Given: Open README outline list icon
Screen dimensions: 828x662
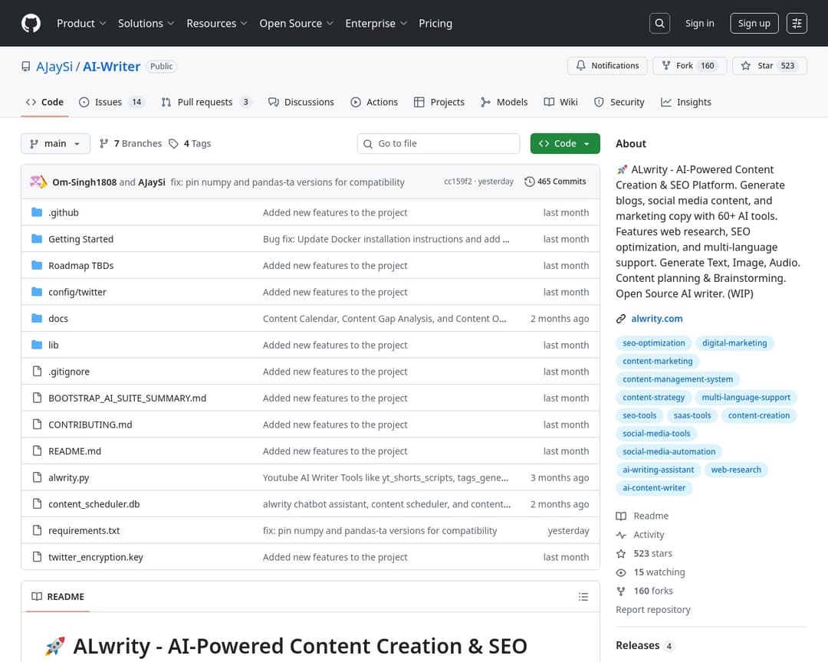Looking at the screenshot, I should click(583, 597).
